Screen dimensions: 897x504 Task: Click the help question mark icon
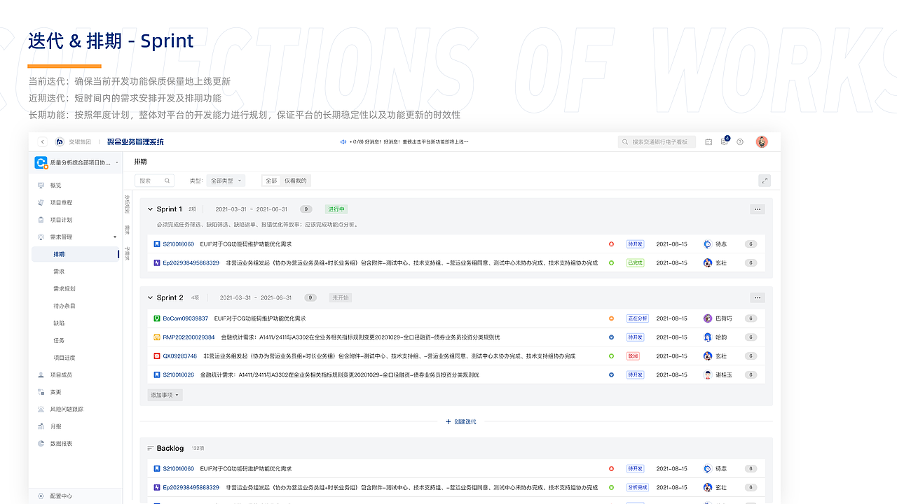pos(740,142)
